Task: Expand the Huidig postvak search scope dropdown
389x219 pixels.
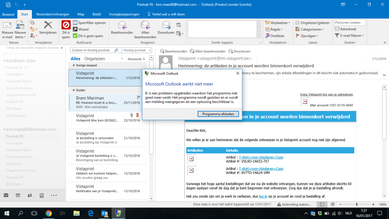Action: point(149,50)
